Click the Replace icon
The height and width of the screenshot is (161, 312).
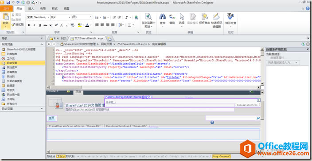pos(172,17)
